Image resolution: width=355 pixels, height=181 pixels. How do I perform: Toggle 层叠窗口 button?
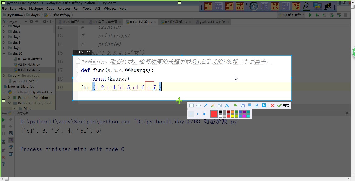coord(286,6)
